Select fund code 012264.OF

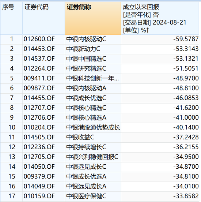tap(39, 68)
